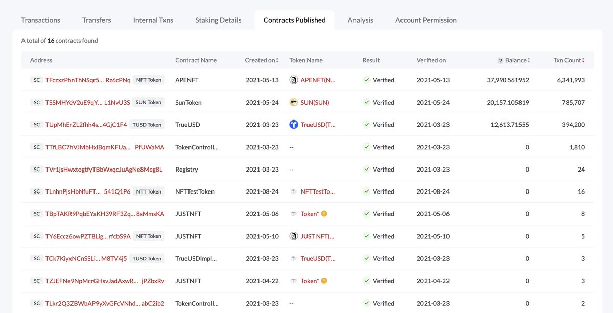613x313 pixels.
Task: Open the Transactions tab
Action: pos(41,20)
